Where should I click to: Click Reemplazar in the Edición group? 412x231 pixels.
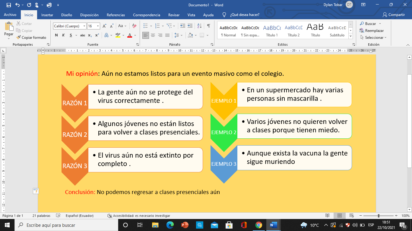pyautogui.click(x=372, y=31)
